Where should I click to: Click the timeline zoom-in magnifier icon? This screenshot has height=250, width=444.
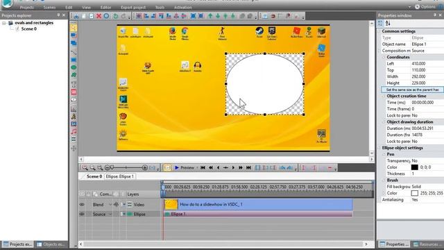click(x=85, y=168)
